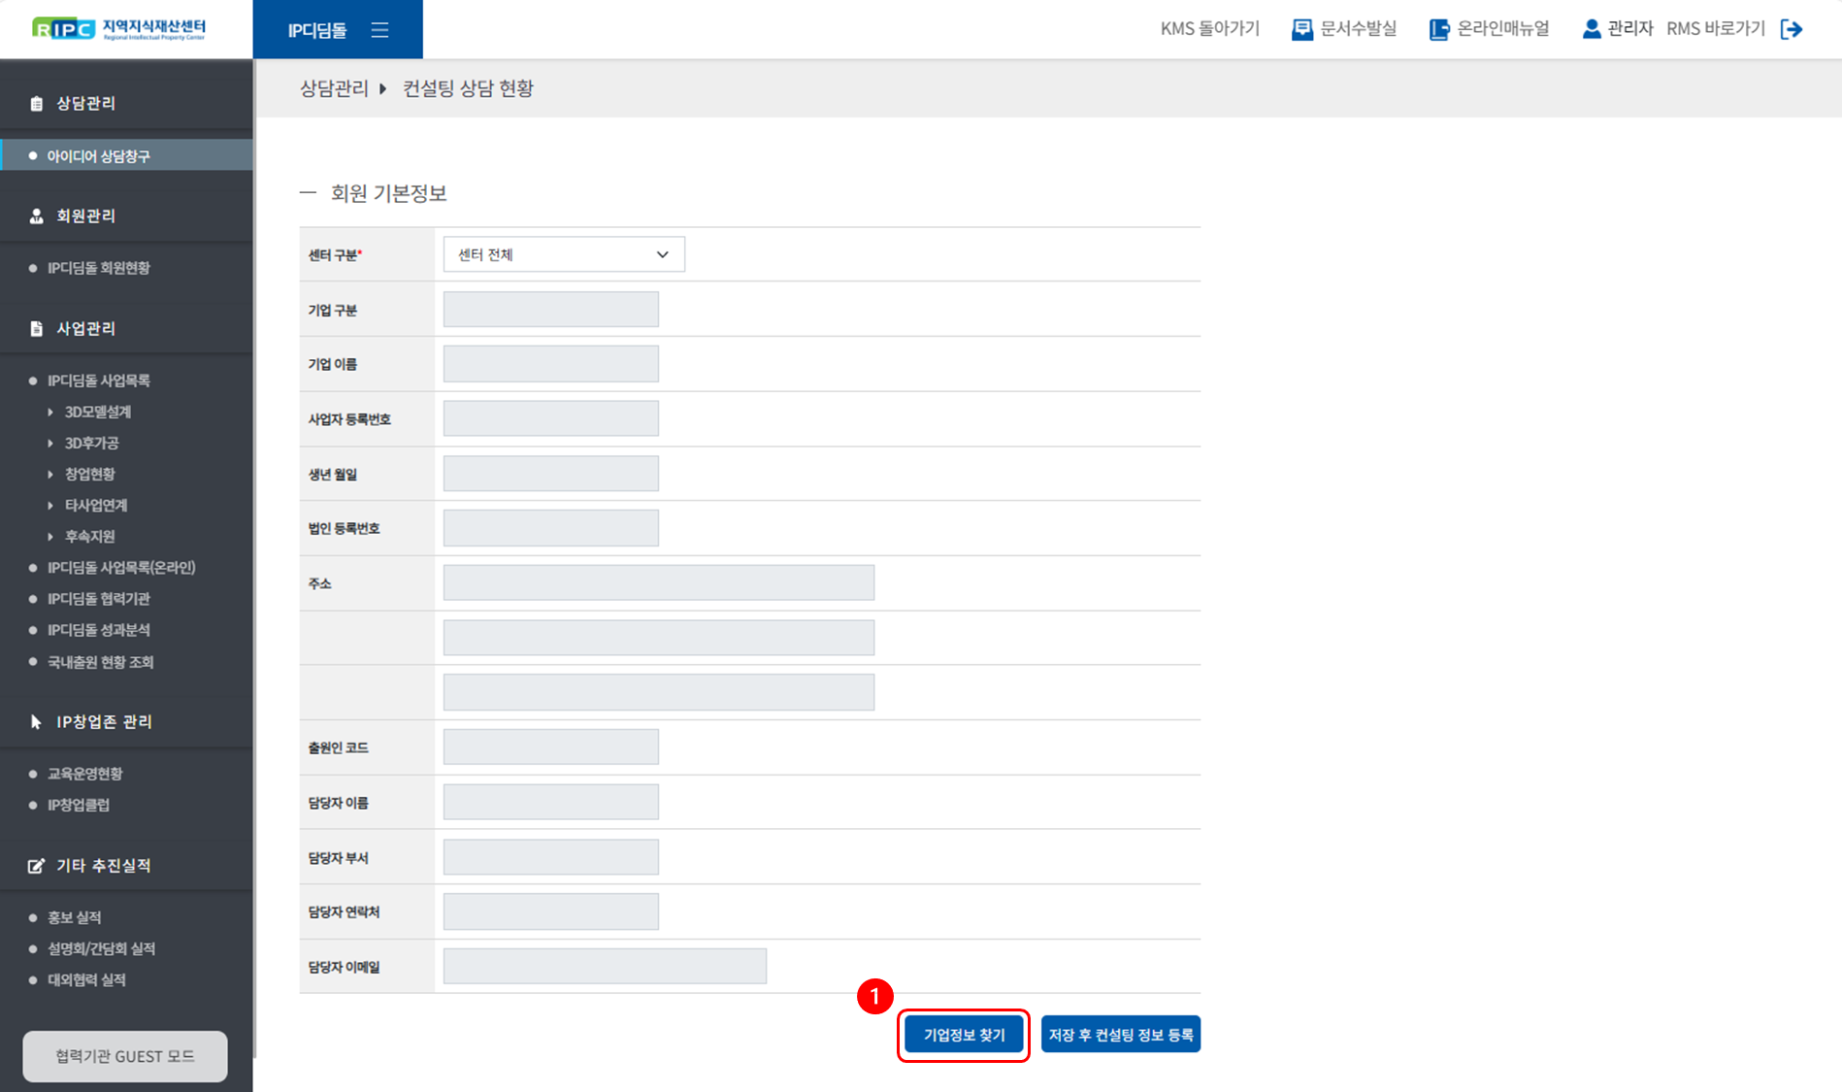Viewport: 1842px width, 1092px height.
Task: Click the 기업정보 찾기 button
Action: [x=964, y=1035]
